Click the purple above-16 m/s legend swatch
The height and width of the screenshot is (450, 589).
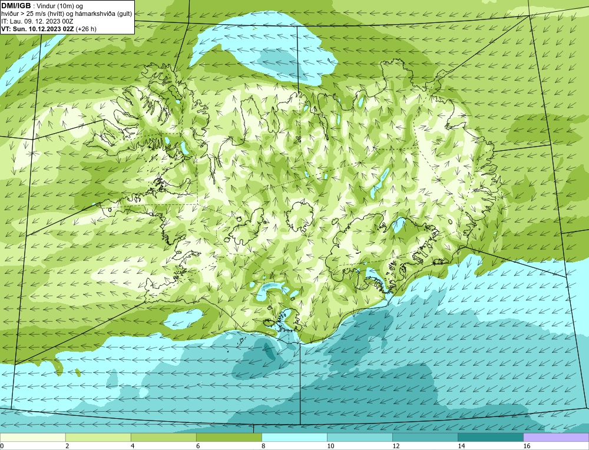556,437
